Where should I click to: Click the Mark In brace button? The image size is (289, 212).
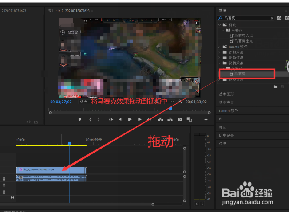click(x=90, y=119)
